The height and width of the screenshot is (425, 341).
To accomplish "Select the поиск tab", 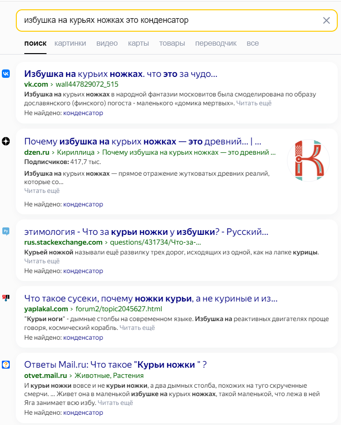I will (35, 43).
